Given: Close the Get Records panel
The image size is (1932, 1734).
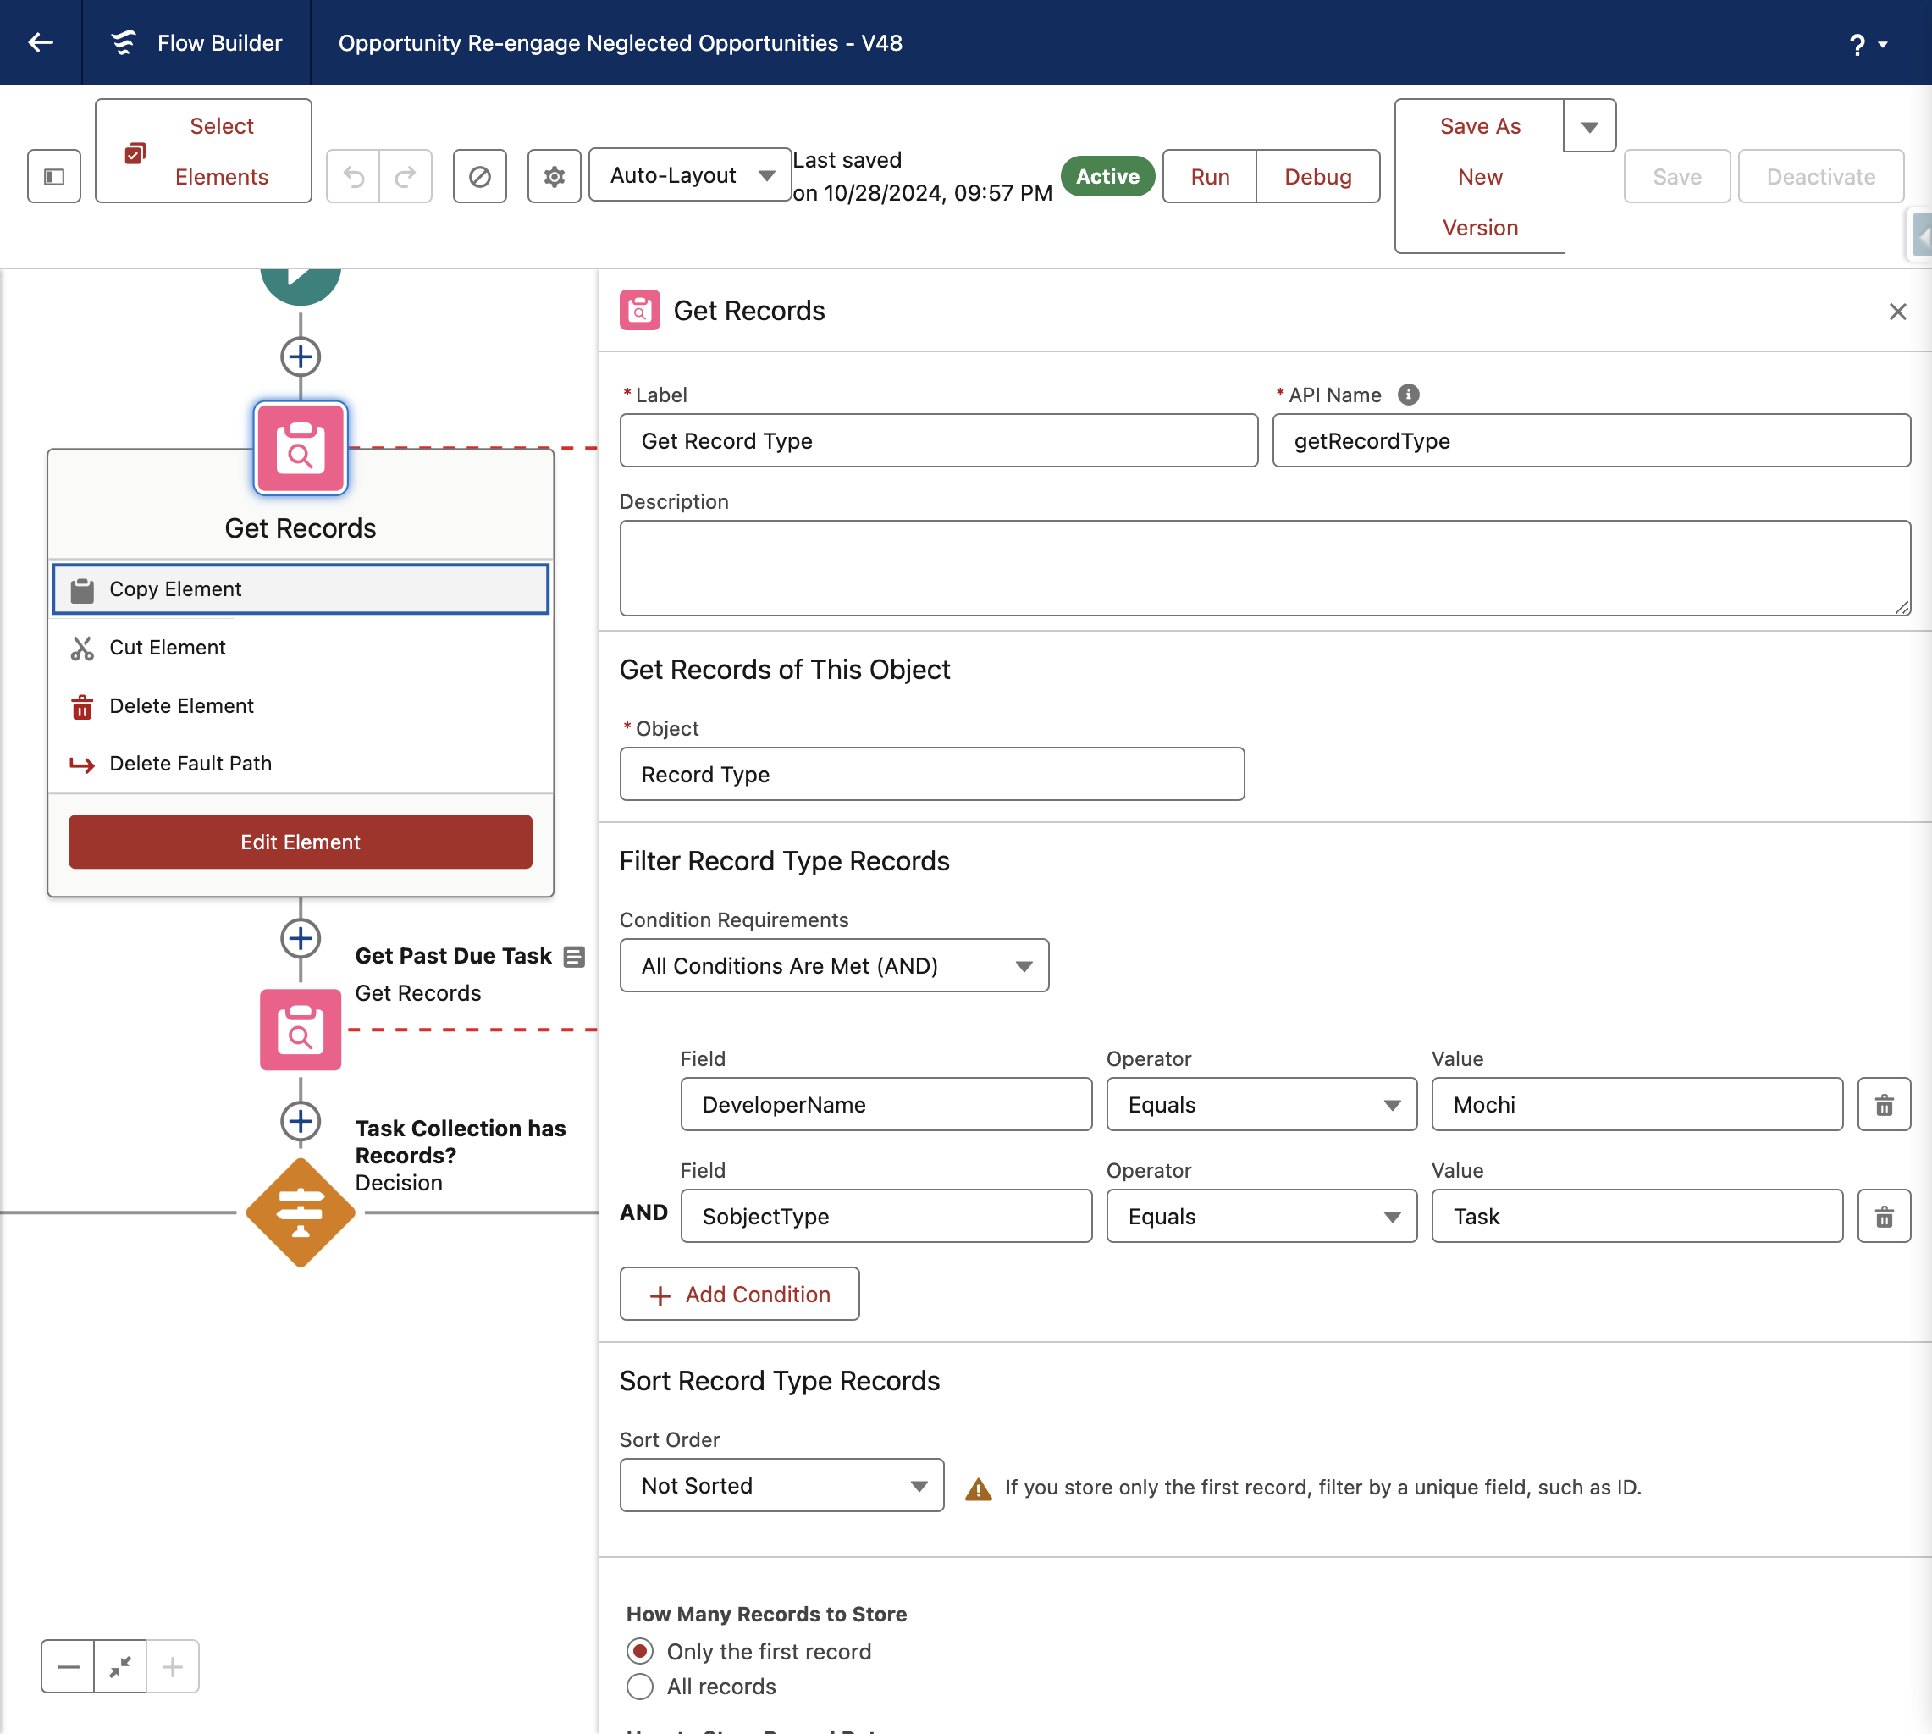Looking at the screenshot, I should coord(1897,312).
